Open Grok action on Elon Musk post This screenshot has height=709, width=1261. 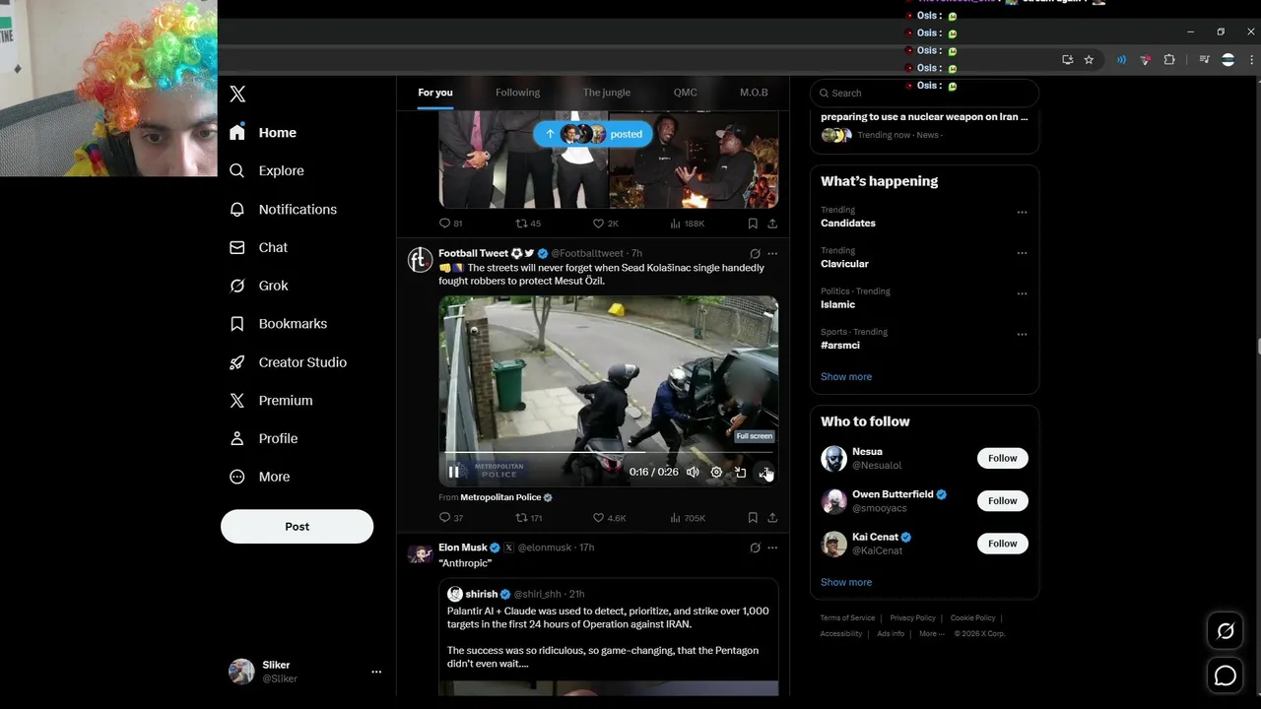(x=755, y=548)
